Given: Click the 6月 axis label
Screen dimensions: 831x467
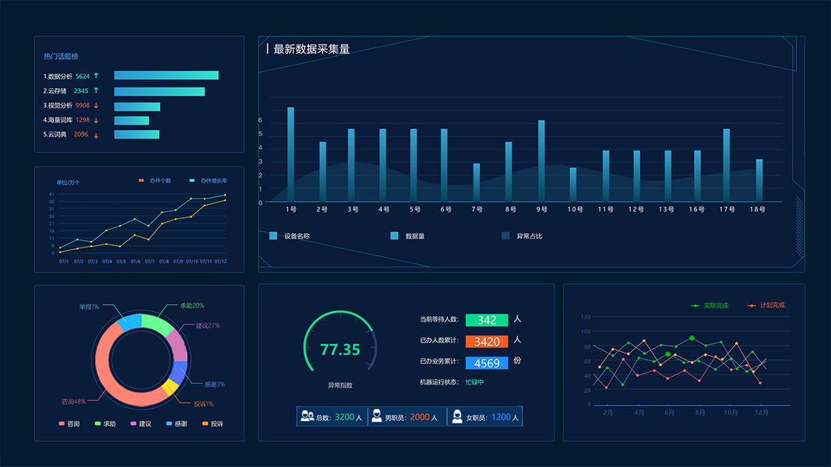Looking at the screenshot, I should (669, 413).
